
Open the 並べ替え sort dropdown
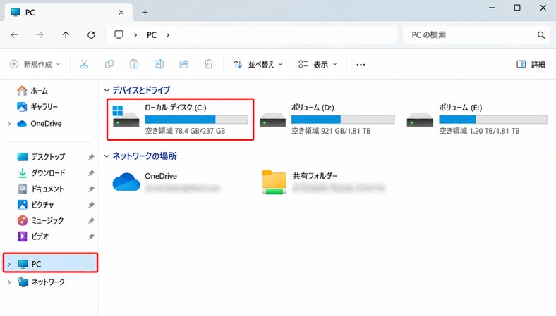tap(258, 65)
